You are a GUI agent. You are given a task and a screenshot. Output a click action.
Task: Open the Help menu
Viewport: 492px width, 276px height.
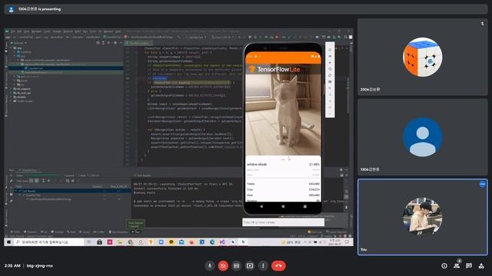pyautogui.click(x=118, y=31)
